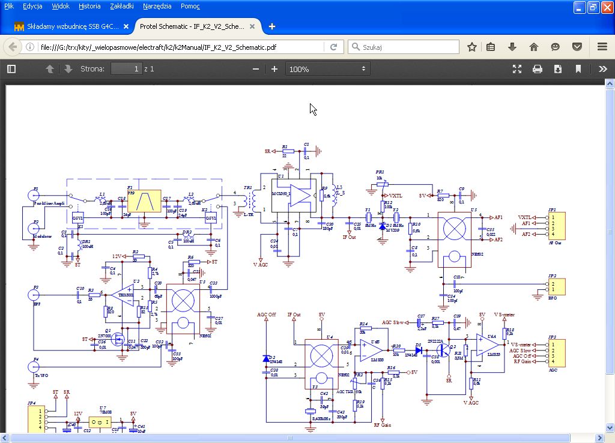This screenshot has width=615, height=443.
Task: Print the PDF document
Action: [x=538, y=69]
